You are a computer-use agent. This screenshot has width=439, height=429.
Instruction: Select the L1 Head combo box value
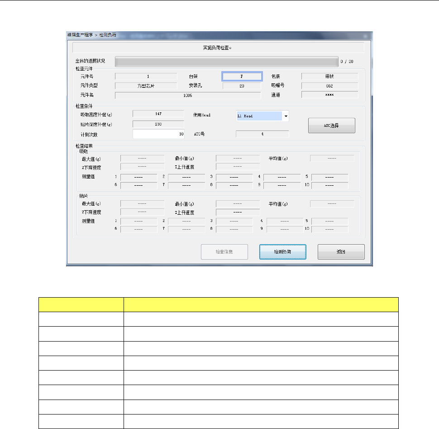pyautogui.click(x=259, y=116)
